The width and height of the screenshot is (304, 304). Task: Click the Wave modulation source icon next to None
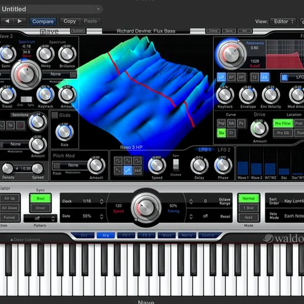(x=73, y=74)
